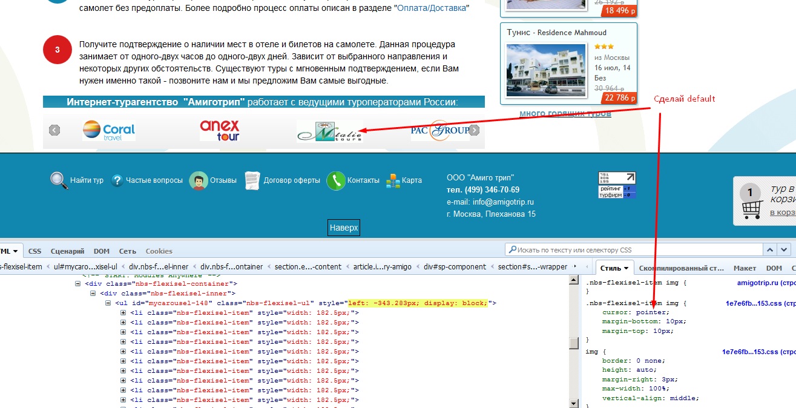Viewport: 796px width, 408px height.
Task: Click the green phone icon by Контакты
Action: pyautogui.click(x=335, y=180)
